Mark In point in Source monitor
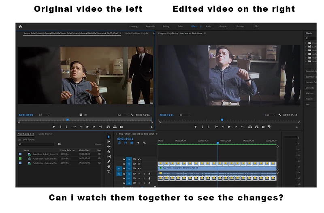 tap(60, 127)
